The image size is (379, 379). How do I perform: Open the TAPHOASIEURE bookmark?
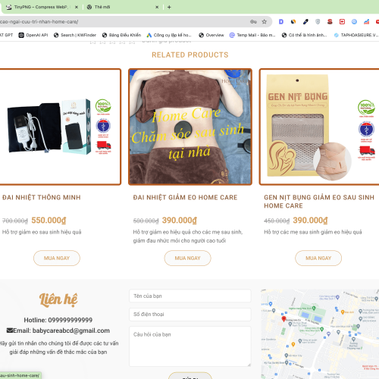click(x=356, y=35)
